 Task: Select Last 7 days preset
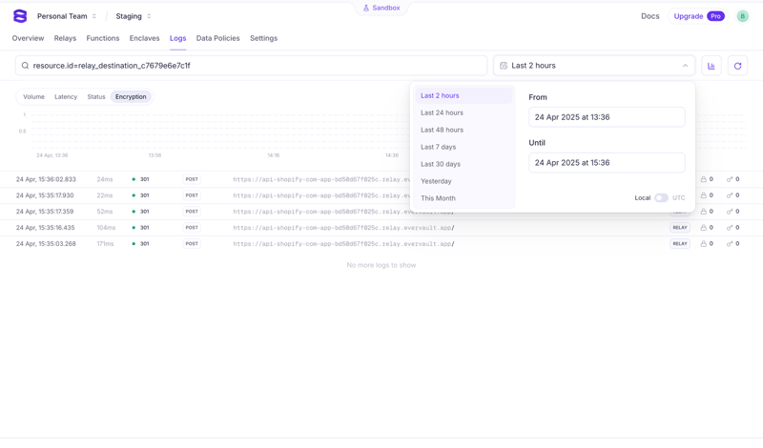click(464, 147)
